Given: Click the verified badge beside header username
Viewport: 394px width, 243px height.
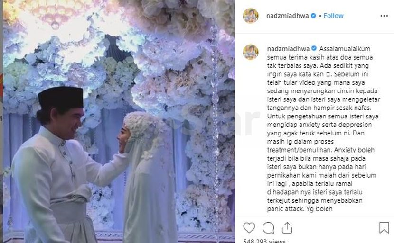Looking at the screenshot, I should 313,16.
